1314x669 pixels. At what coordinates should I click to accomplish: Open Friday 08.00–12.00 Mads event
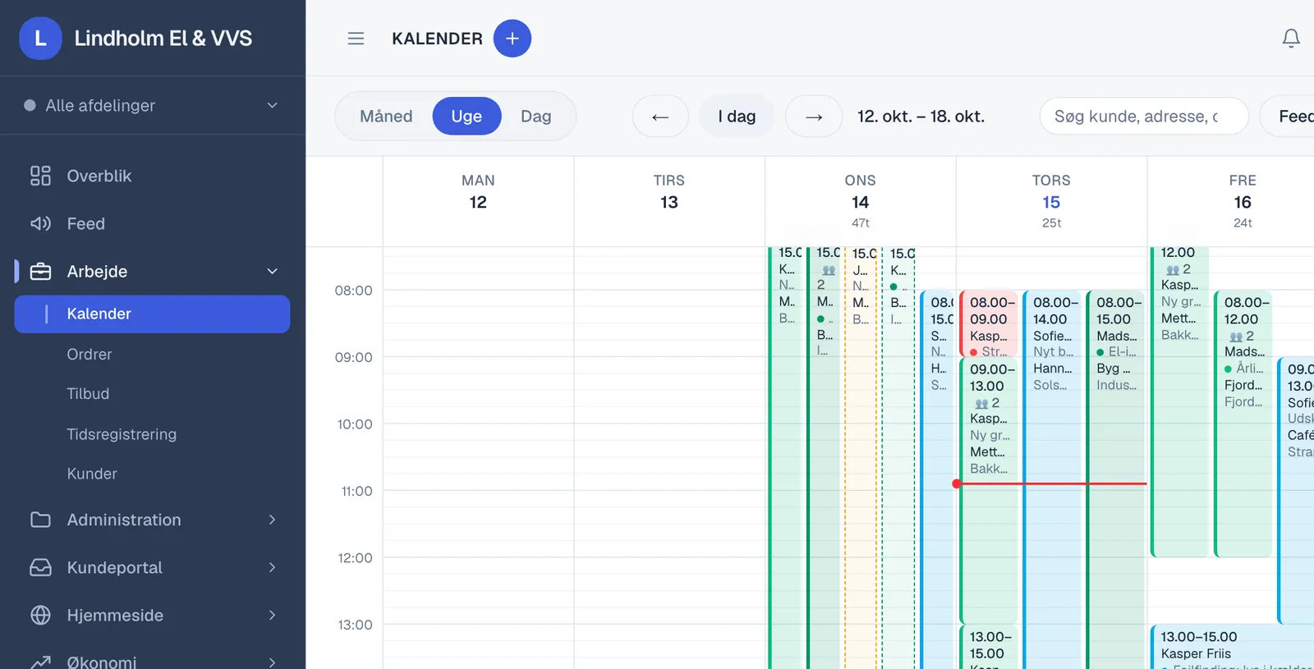tap(1243, 424)
